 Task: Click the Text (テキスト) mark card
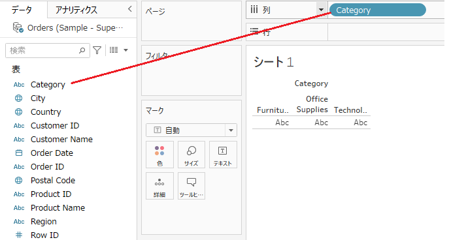pos(223,155)
